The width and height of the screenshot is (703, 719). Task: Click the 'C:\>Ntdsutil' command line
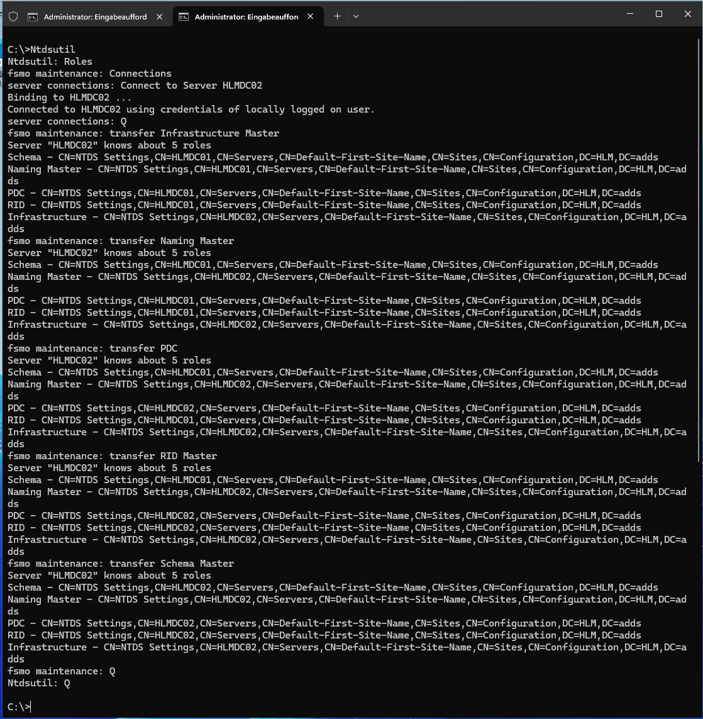coord(42,50)
